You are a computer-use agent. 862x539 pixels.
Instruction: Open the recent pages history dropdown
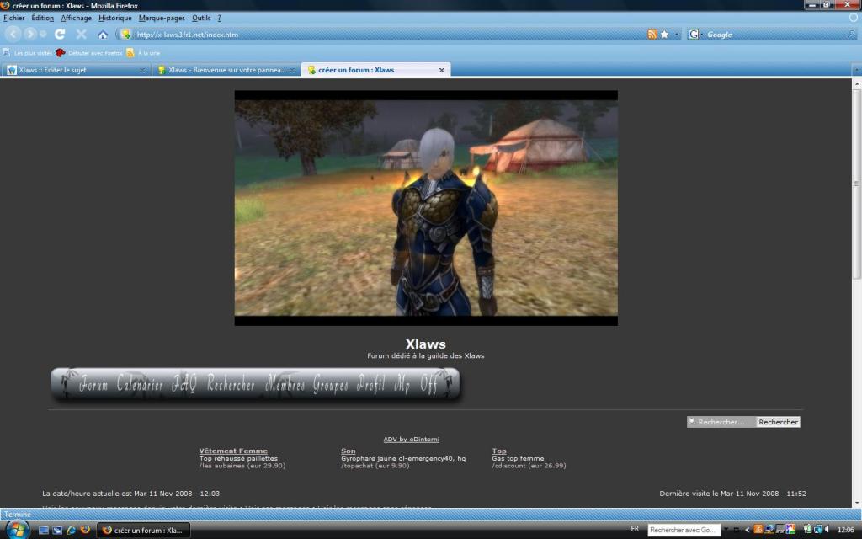coord(43,34)
